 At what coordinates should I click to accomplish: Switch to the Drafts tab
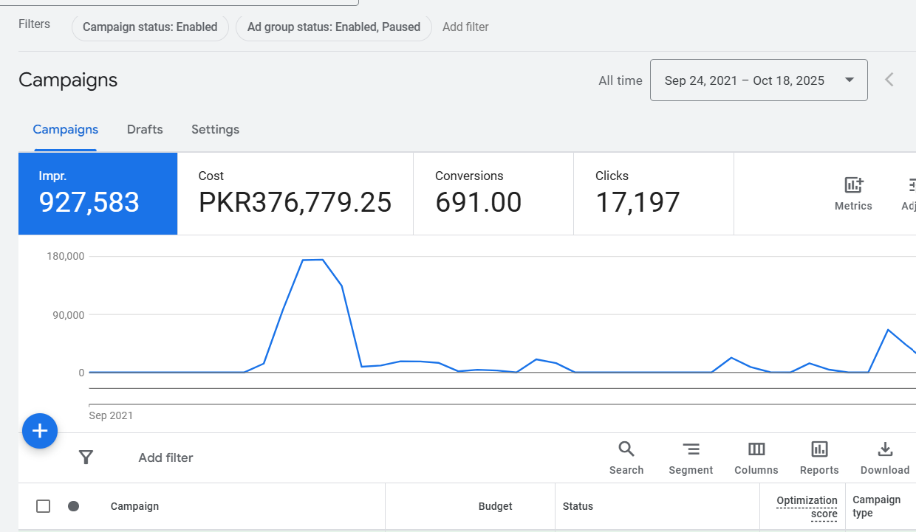click(145, 130)
